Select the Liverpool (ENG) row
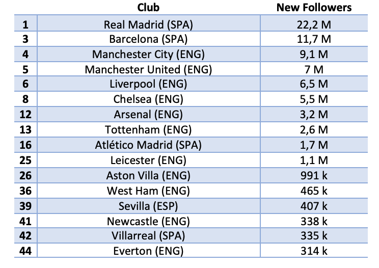Image resolution: width=379 pixels, height=268 pixels. [148, 84]
